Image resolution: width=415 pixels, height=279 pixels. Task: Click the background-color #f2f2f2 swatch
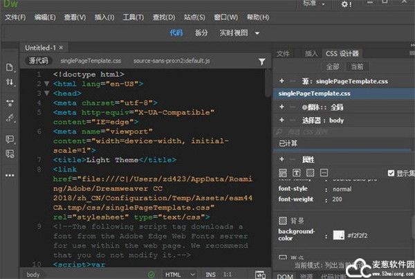click(x=338, y=235)
